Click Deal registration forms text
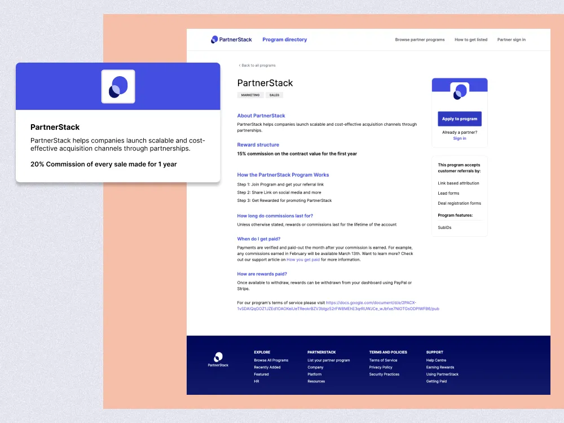This screenshot has height=423, width=564. click(x=459, y=203)
